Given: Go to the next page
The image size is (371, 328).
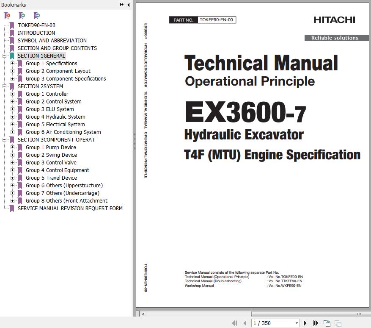Looking at the screenshot, I should (x=305, y=323).
